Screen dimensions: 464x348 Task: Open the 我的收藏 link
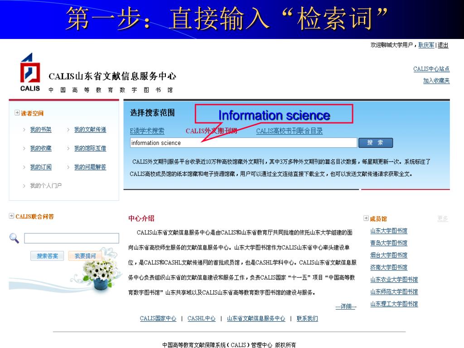pyautogui.click(x=41, y=148)
